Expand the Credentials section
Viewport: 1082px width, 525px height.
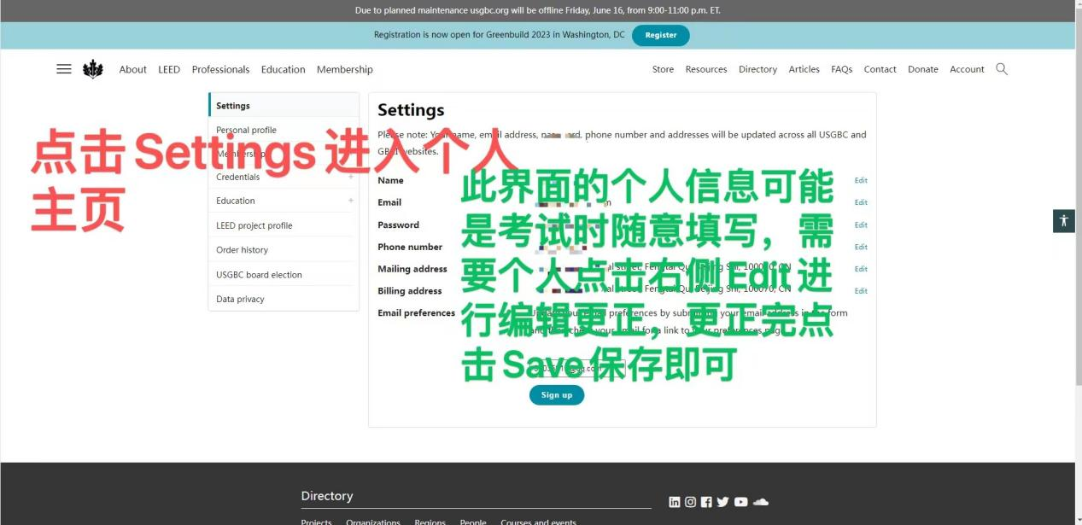tap(350, 177)
